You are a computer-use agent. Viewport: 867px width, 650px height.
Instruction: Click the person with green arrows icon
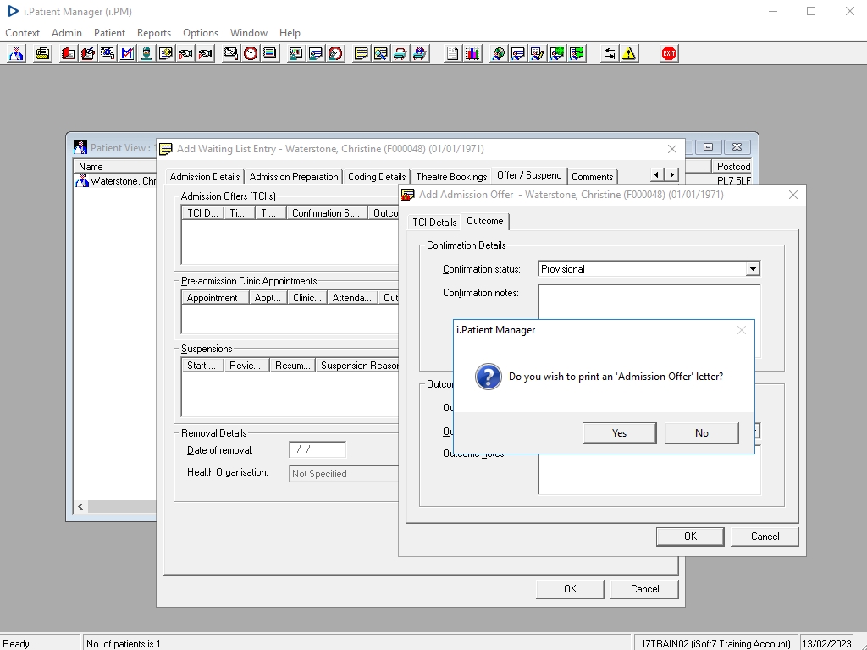click(577, 53)
